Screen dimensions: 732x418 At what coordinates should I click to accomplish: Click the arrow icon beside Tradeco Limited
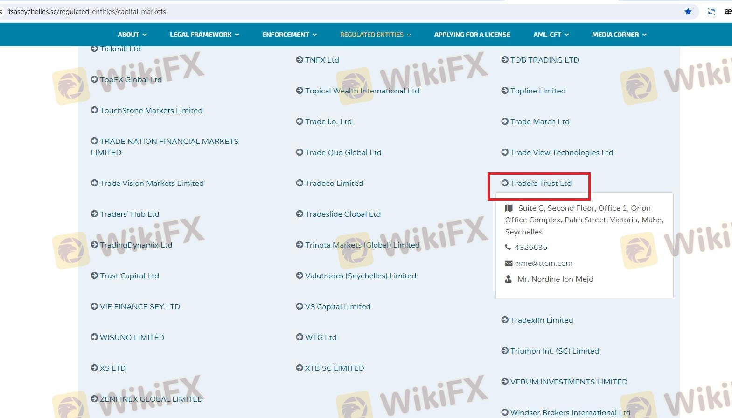(300, 183)
